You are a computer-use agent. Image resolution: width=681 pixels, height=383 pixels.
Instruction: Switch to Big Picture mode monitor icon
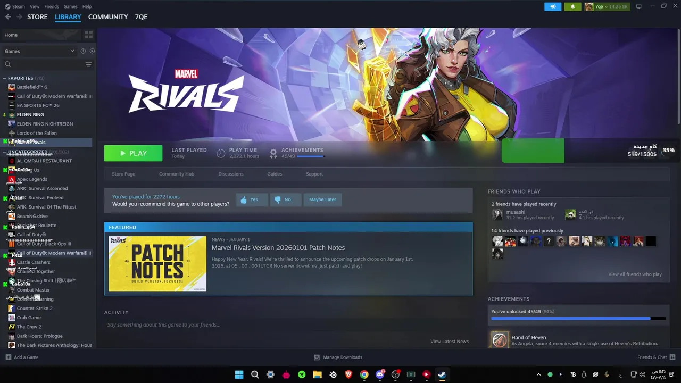(639, 6)
